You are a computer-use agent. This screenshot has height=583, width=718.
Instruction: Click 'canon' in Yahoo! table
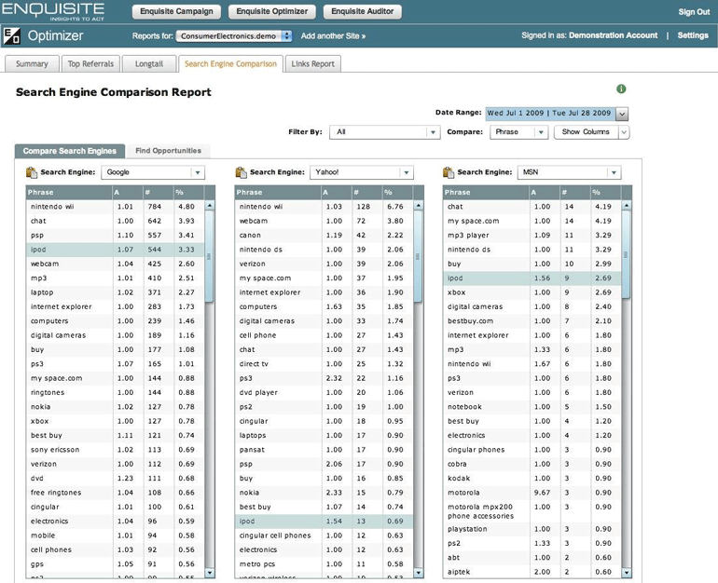point(250,236)
